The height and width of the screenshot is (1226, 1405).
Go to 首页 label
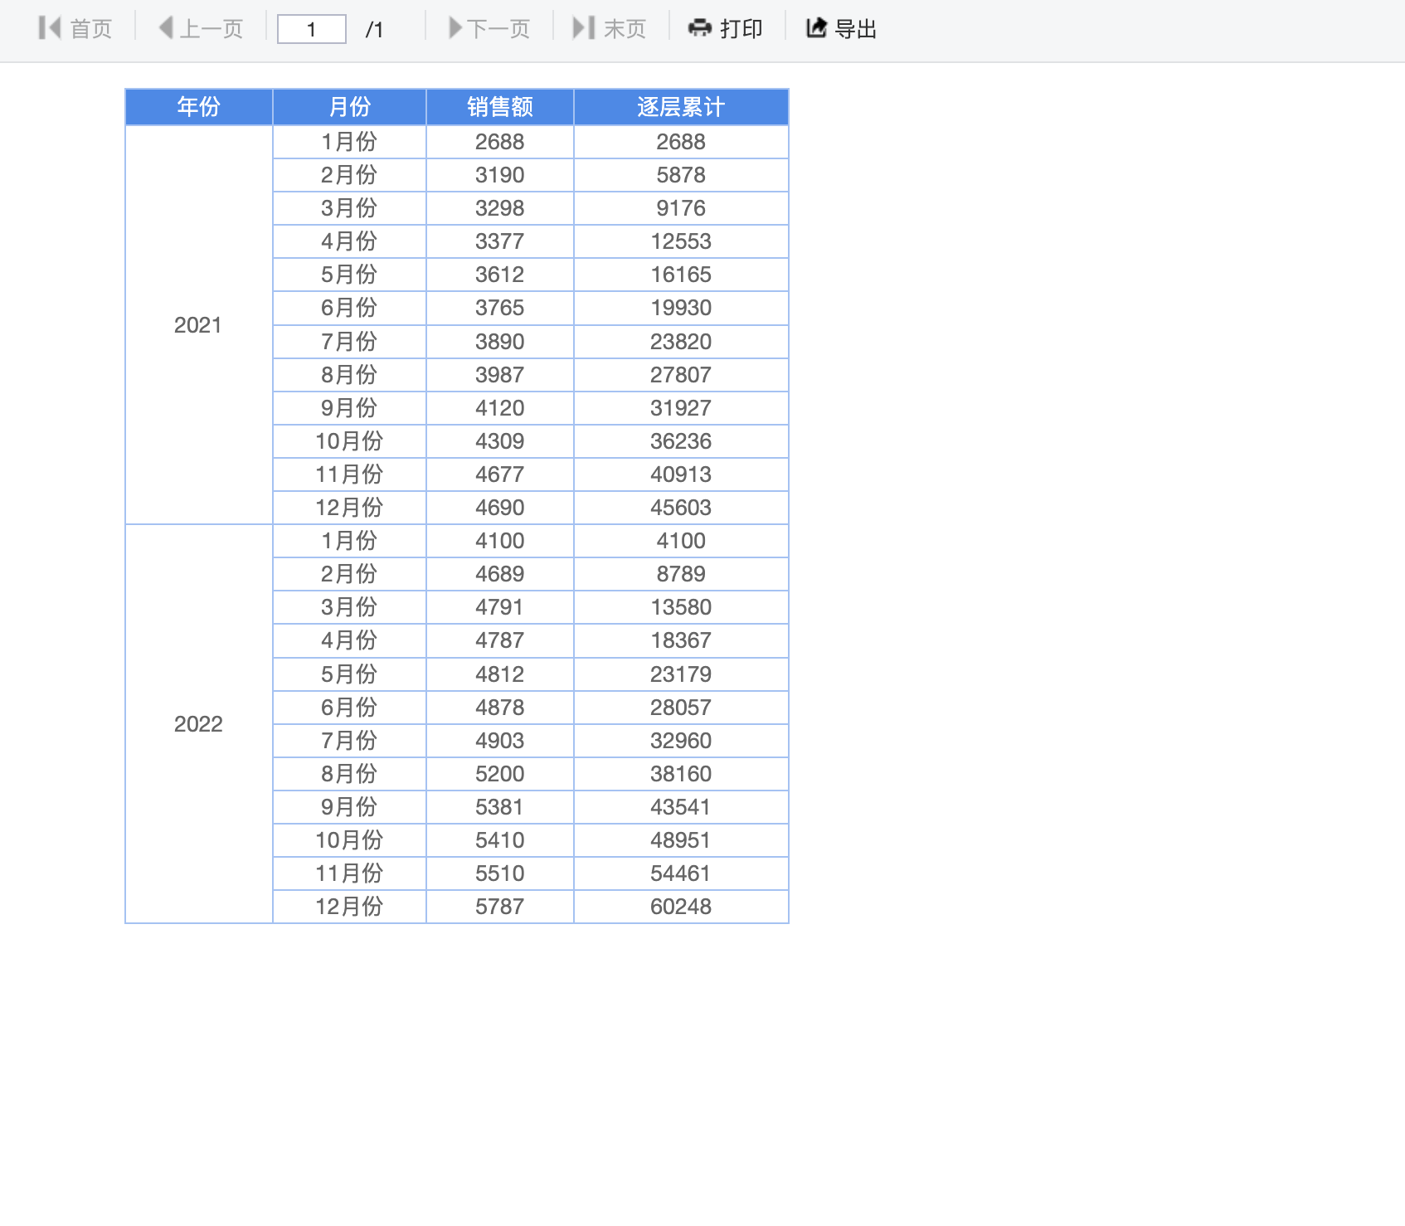91,29
